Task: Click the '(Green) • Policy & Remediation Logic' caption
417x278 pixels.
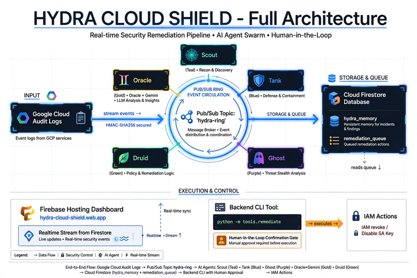Action: point(142,173)
